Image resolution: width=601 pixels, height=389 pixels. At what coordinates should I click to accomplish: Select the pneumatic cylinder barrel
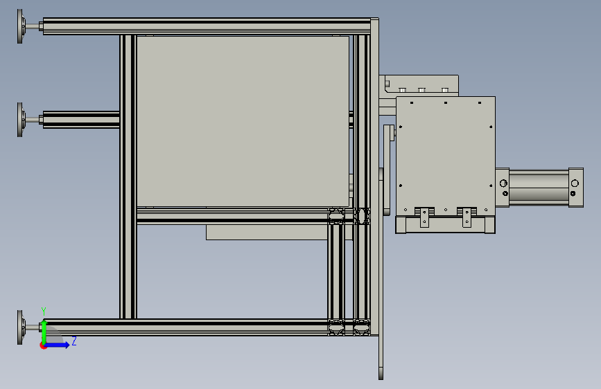[539, 188]
